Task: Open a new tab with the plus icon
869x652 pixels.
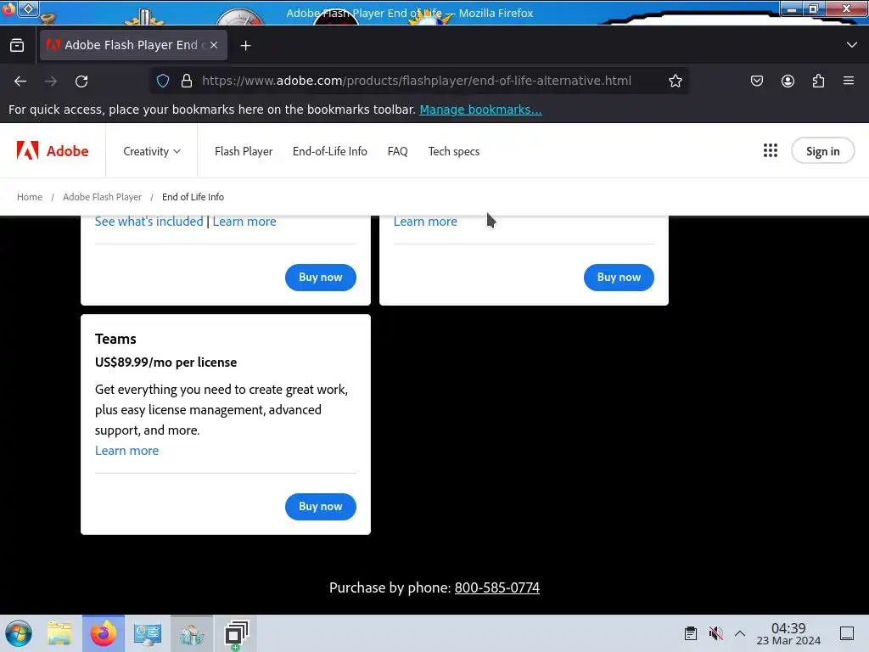Action: 245,46
